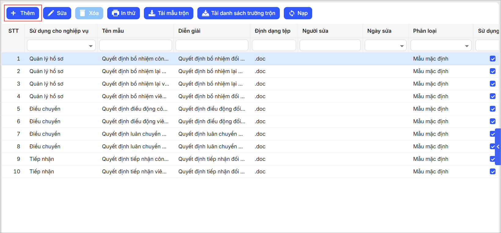Click the pencil icon on the Sửa button

point(51,13)
